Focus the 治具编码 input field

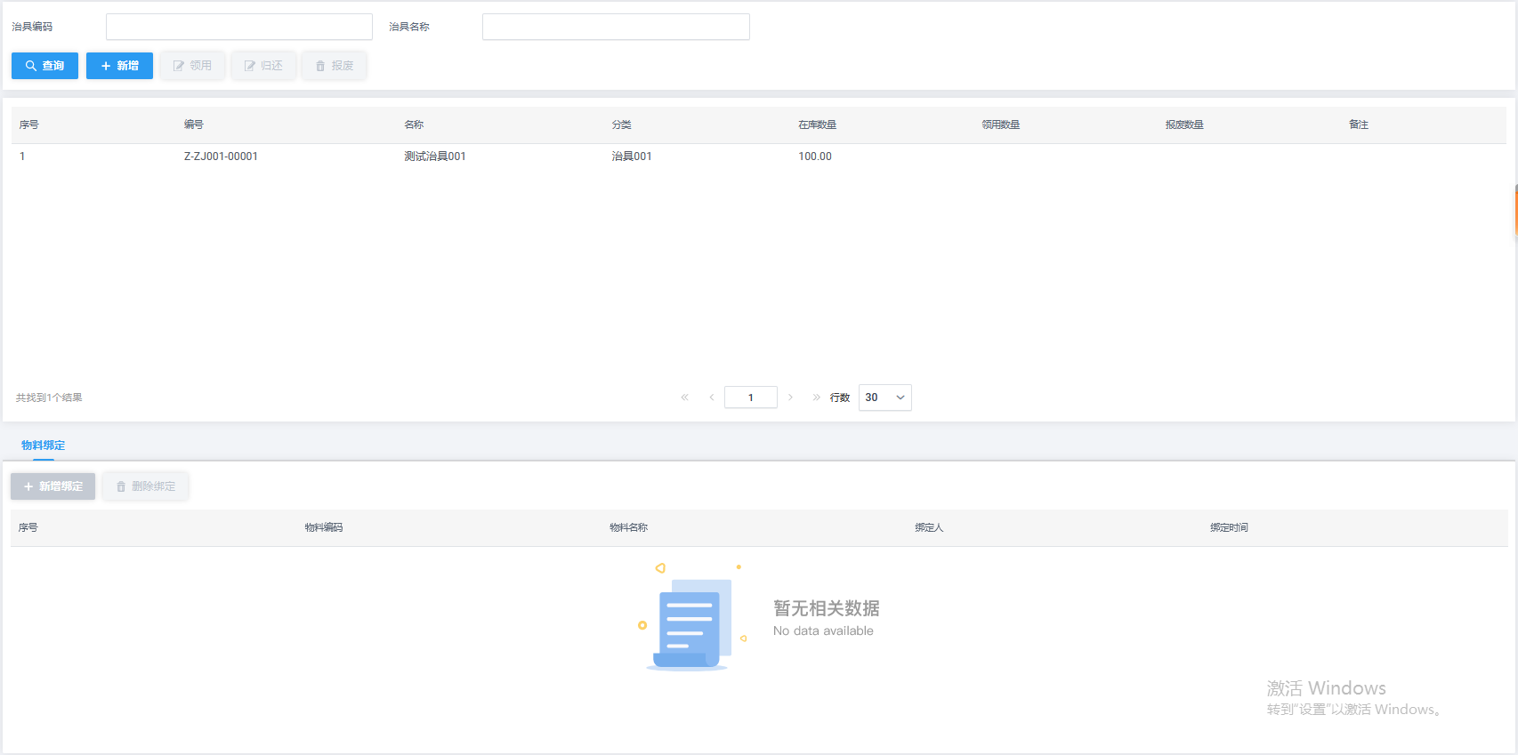pyautogui.click(x=238, y=27)
